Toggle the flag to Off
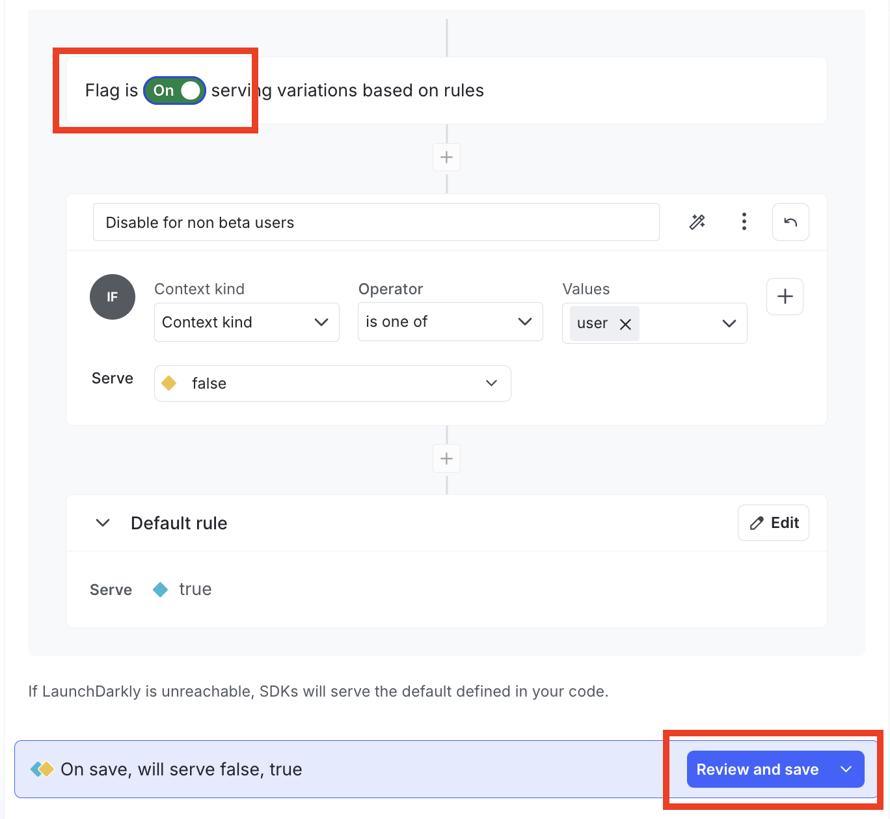The width and height of the screenshot is (890, 819). 174,90
